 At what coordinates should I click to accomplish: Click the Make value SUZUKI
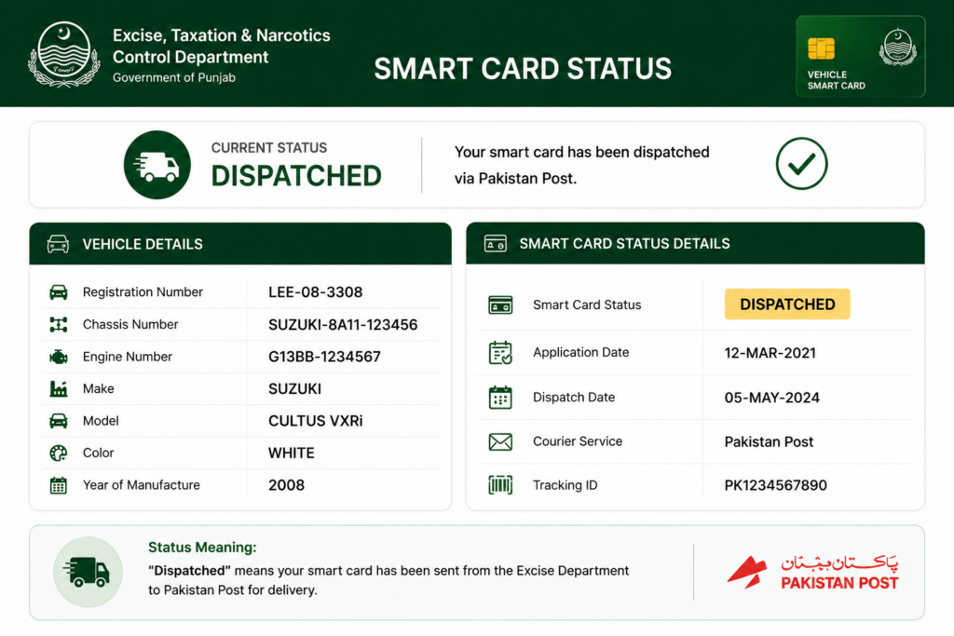coord(294,388)
